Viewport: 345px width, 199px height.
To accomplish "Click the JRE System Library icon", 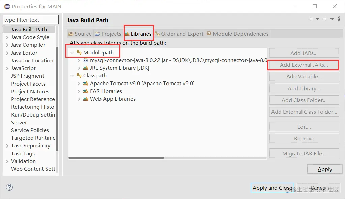I will click(86, 68).
